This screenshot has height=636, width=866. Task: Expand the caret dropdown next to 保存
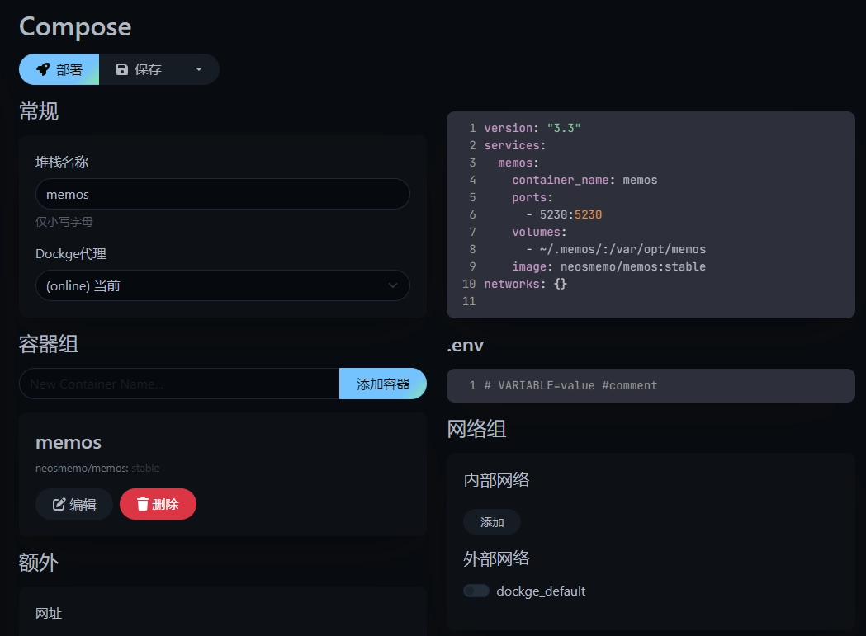[198, 69]
